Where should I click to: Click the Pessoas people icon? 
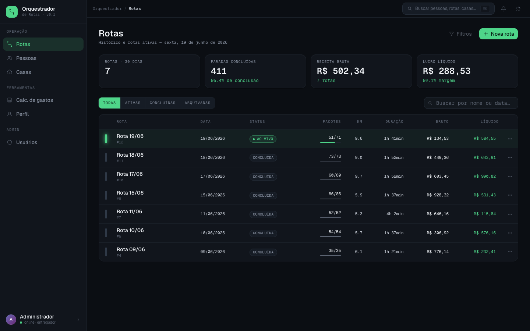pyautogui.click(x=10, y=58)
